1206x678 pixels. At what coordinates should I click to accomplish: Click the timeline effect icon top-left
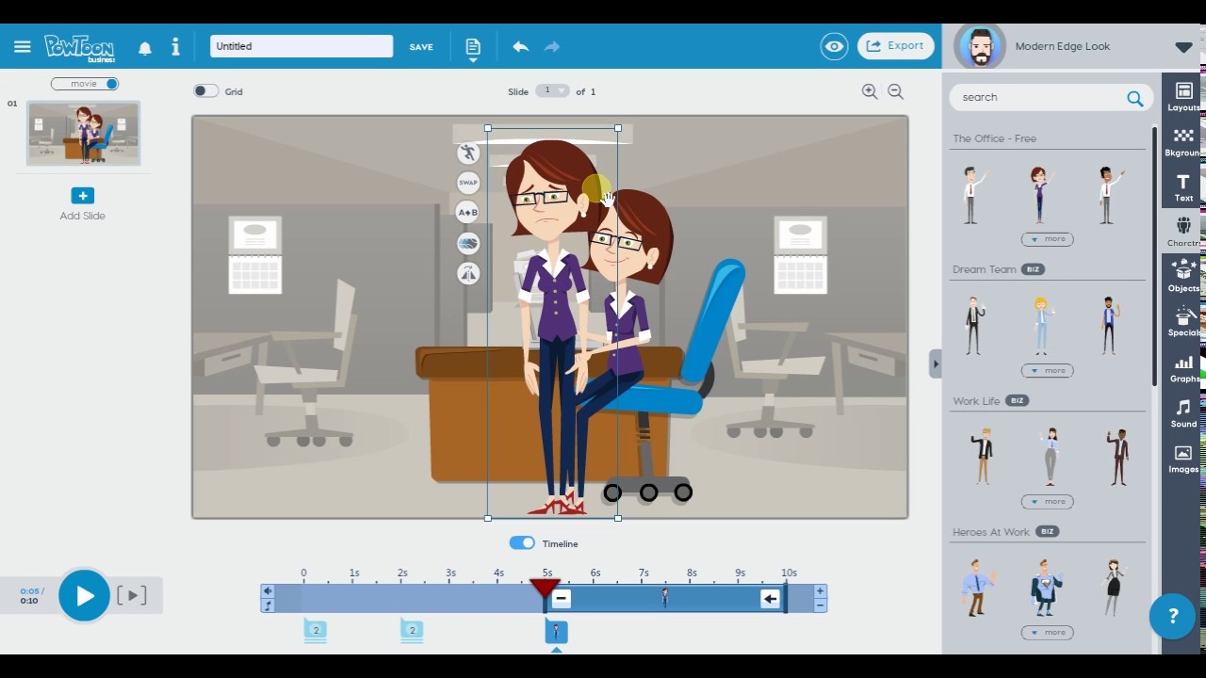click(x=268, y=591)
